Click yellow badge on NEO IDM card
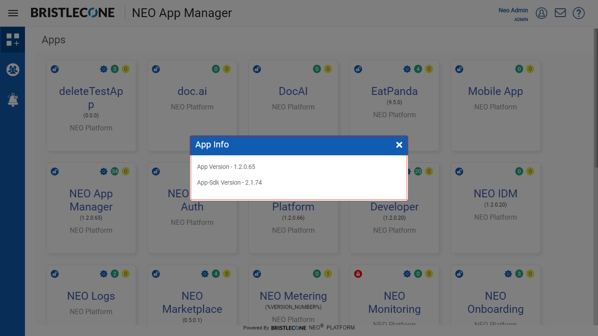Screen dimensions: 598x336 (x=530, y=171)
